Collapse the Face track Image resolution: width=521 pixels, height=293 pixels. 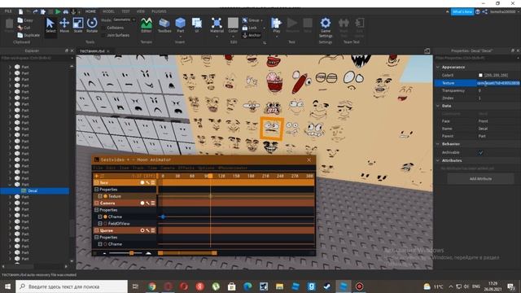(96, 182)
